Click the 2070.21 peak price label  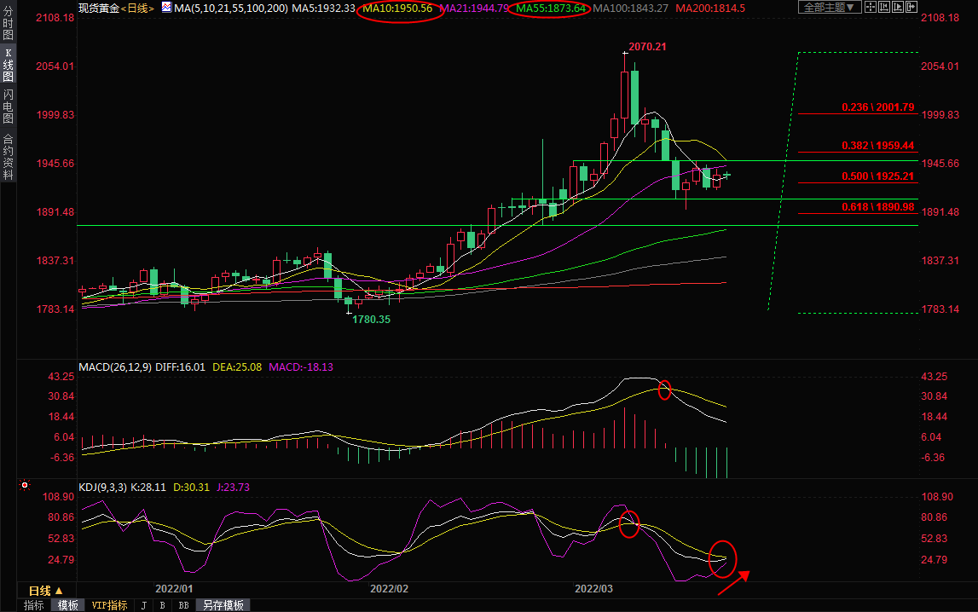click(647, 47)
